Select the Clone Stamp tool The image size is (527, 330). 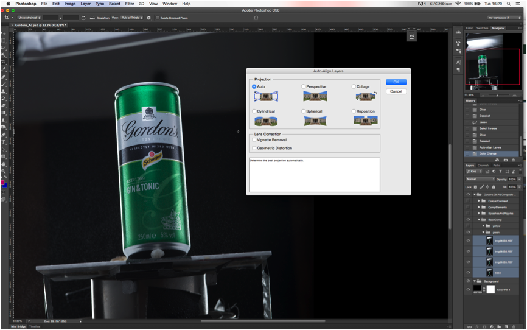(4, 91)
